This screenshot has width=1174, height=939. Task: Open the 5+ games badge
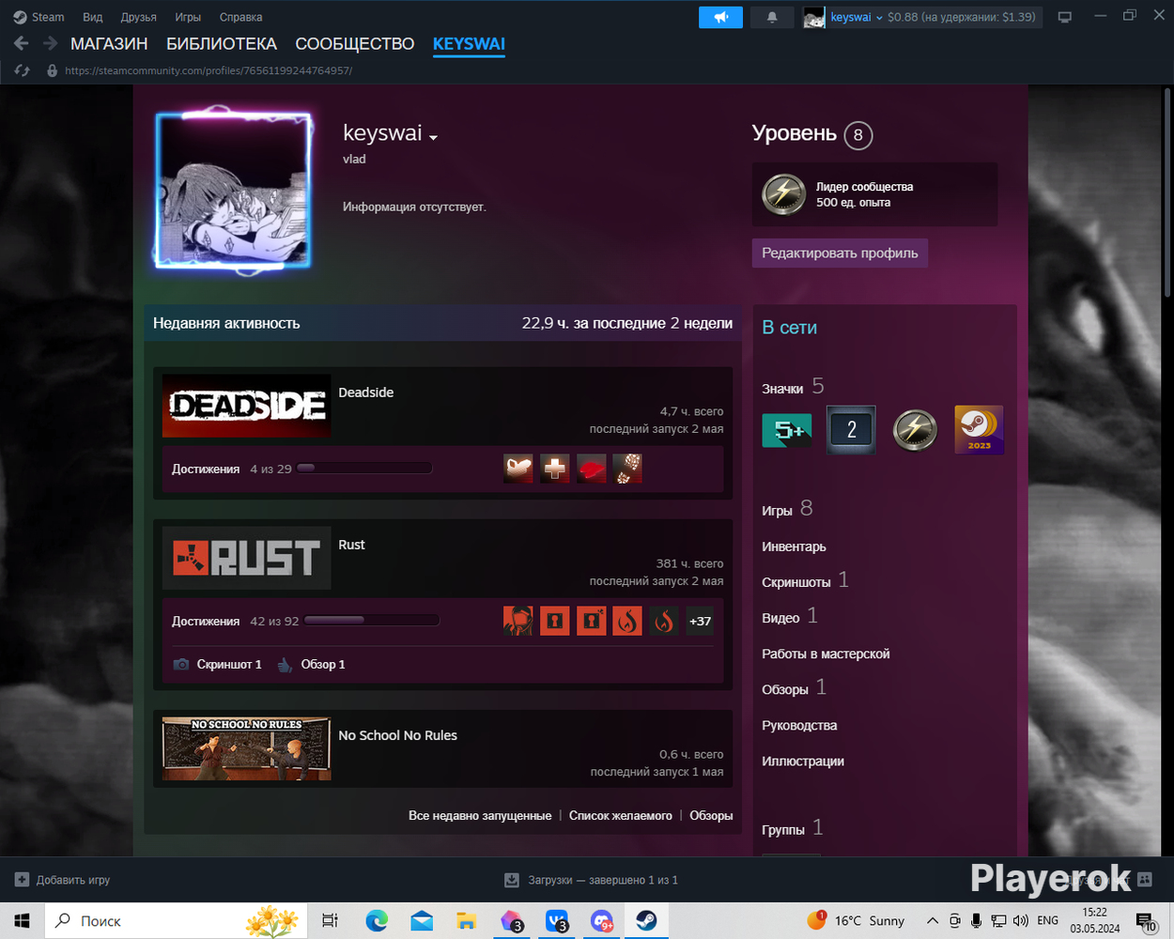coord(787,430)
